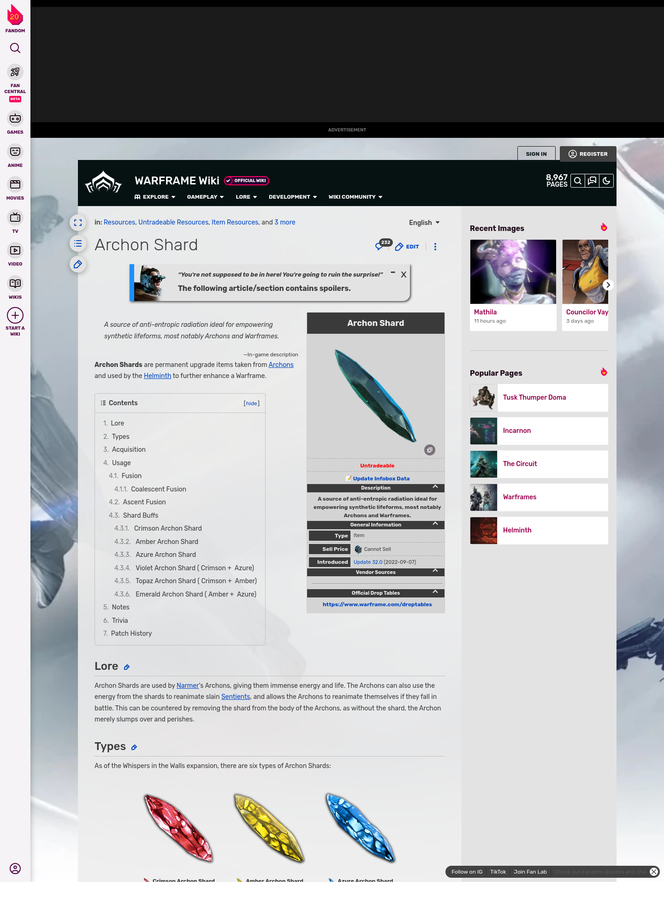Open the Update 32.0 link
The height and width of the screenshot is (922, 664).
(368, 562)
